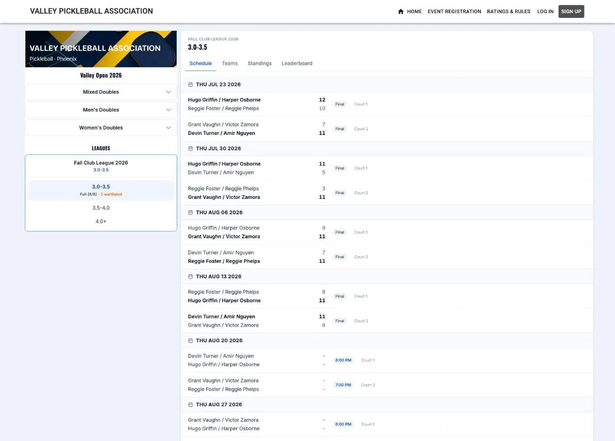Image resolution: width=615 pixels, height=441 pixels.
Task: Switch to the Teams tab
Action: click(x=230, y=63)
